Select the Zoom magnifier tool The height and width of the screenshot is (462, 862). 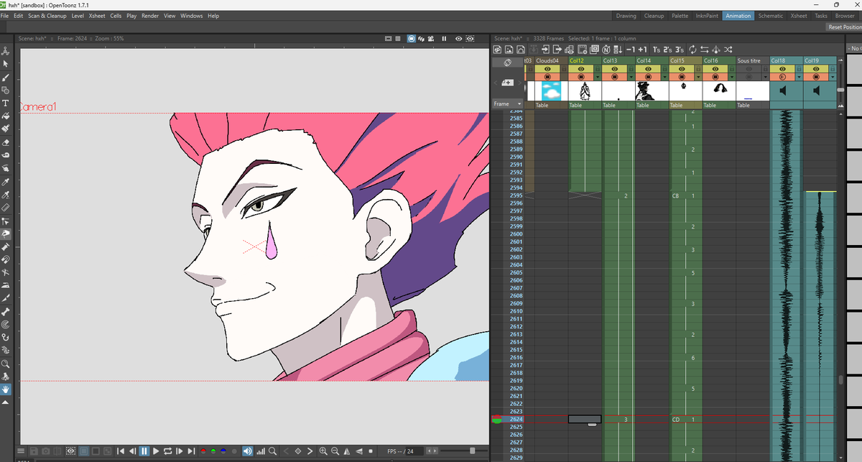5,364
